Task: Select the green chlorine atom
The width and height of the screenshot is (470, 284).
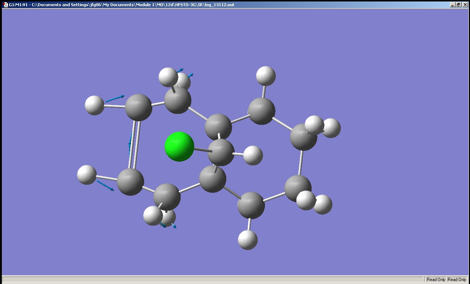Action: coord(179,147)
